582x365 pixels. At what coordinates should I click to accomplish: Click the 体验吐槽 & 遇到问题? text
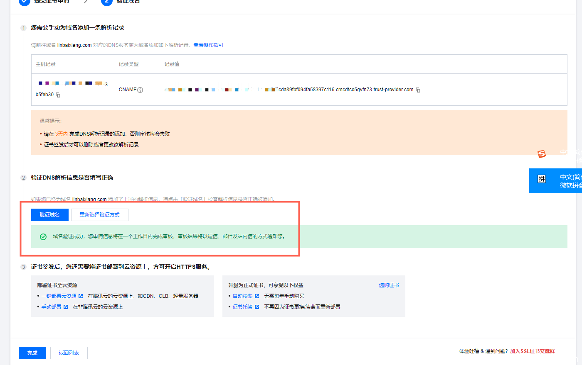click(x=483, y=351)
